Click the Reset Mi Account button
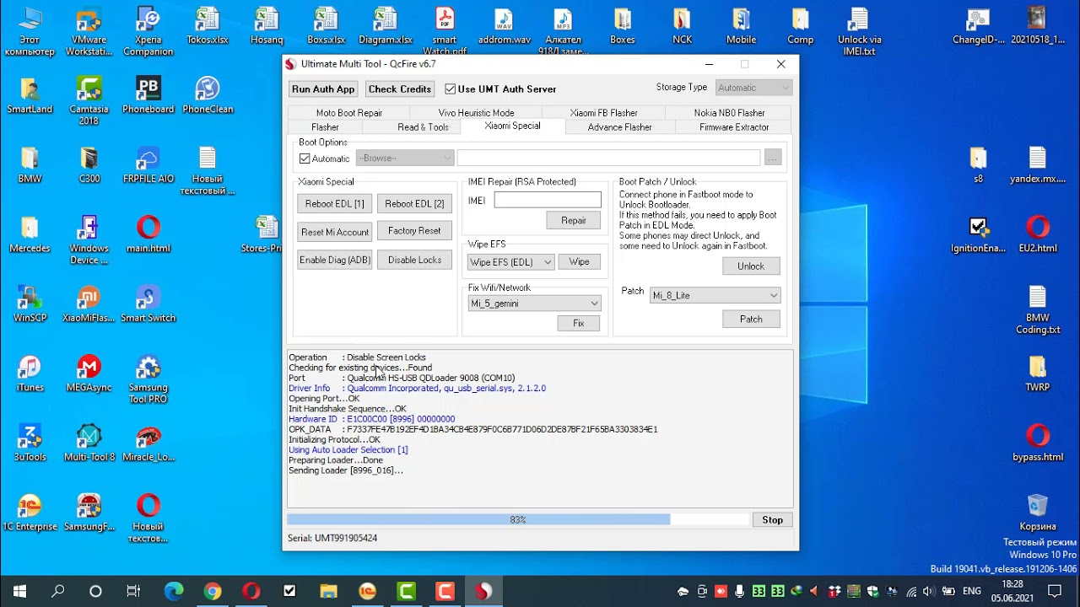Viewport: 1080px width, 607px height. (x=335, y=232)
